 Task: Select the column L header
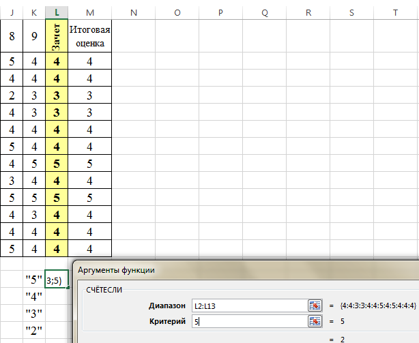coord(56,13)
